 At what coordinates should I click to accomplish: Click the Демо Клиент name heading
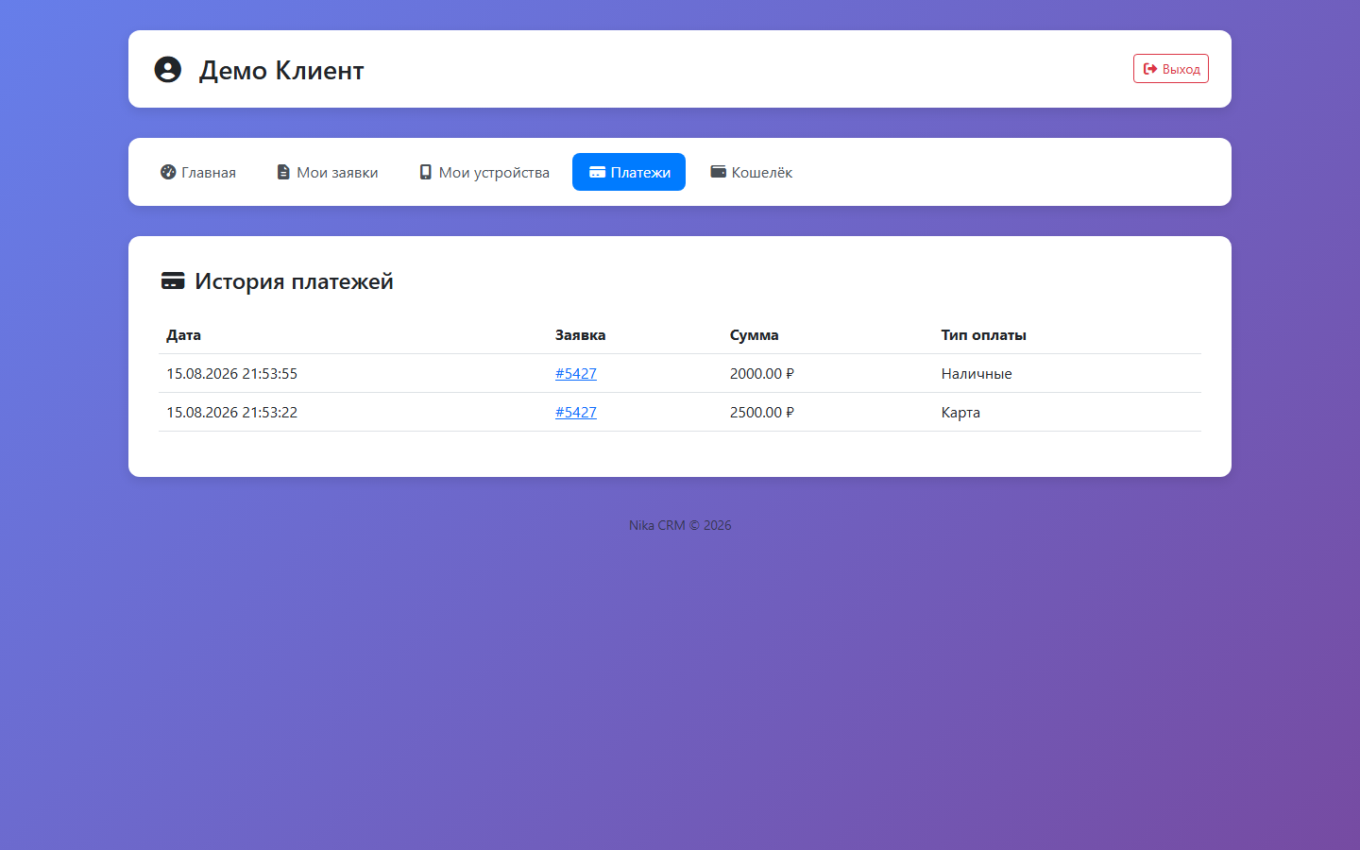[281, 70]
